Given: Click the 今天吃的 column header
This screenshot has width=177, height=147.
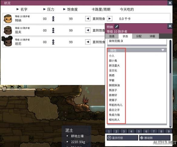Looking at the screenshot, I should point(127,9).
